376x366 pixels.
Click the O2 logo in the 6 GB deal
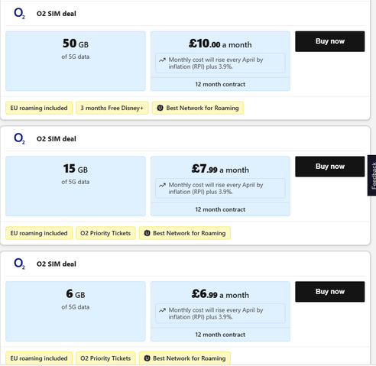19,264
